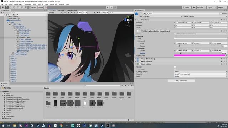The width and height of the screenshot is (228, 128).
Task: Collapse the SampleScene root expander
Action: click(5, 15)
